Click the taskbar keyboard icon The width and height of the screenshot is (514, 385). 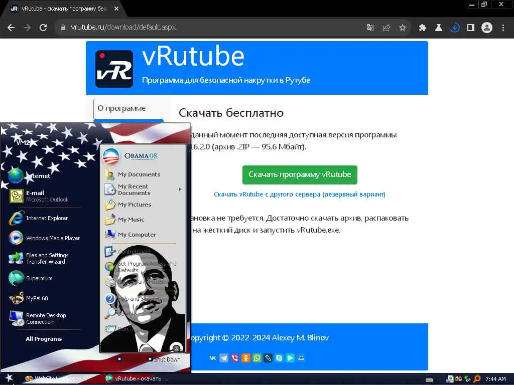click(429, 380)
